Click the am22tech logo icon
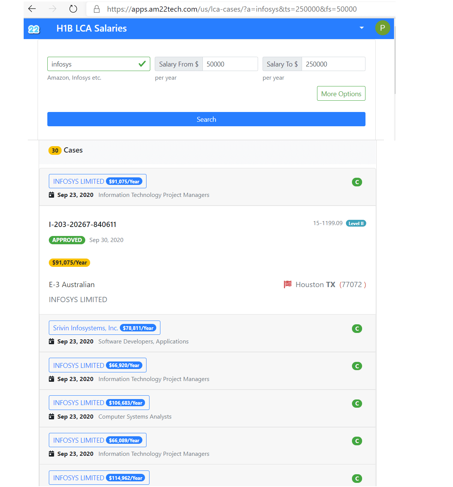Screen dimensions: 453x487 34,29
